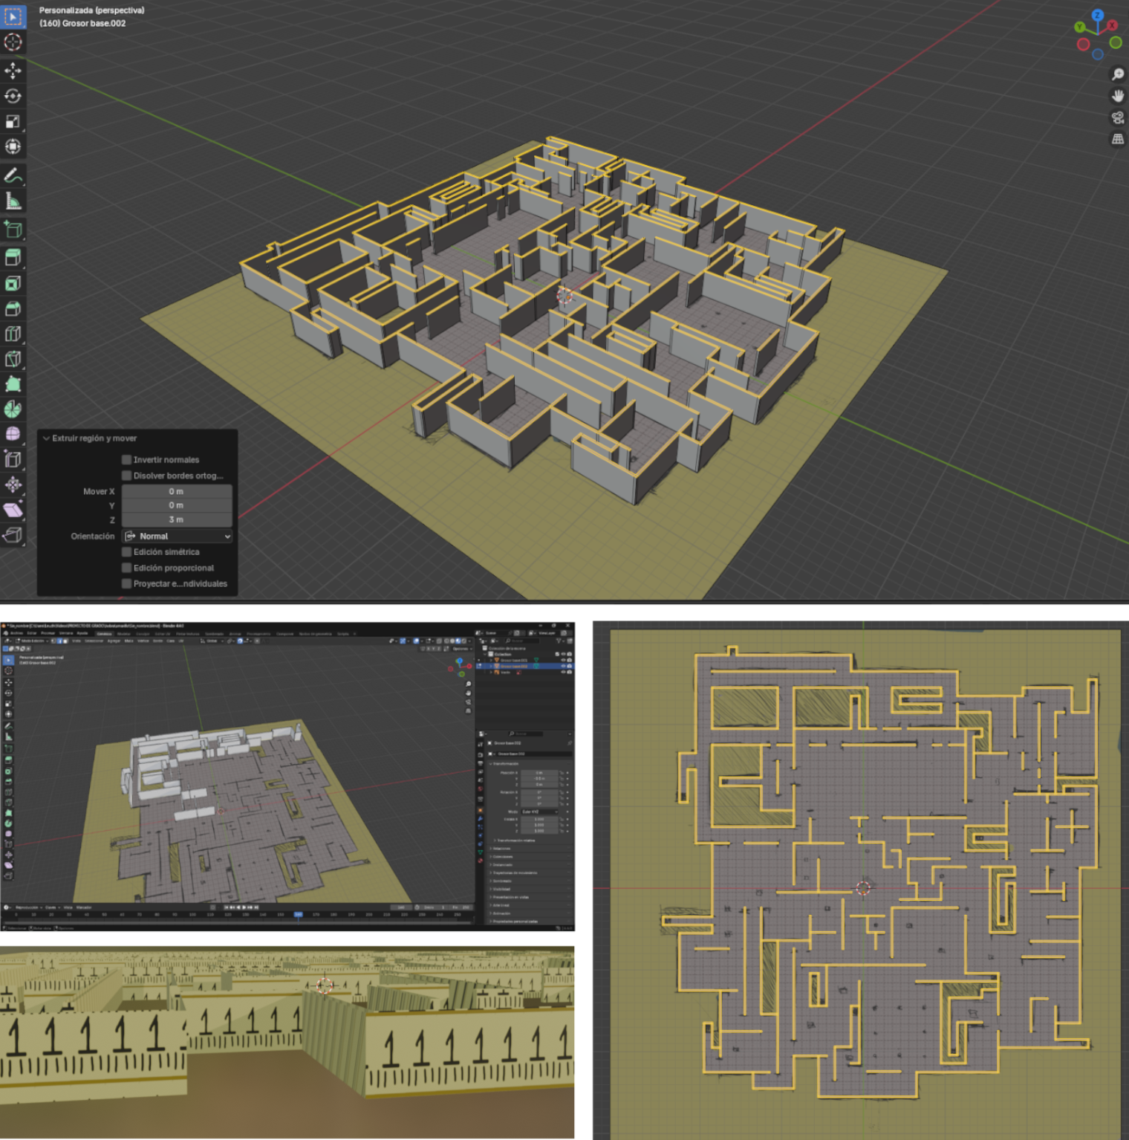This screenshot has height=1140, width=1129.
Task: Check the Edición proporcional option
Action: tap(127, 568)
